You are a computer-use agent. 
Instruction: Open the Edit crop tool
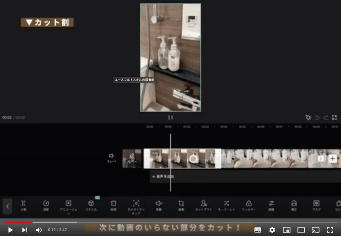pos(181,205)
